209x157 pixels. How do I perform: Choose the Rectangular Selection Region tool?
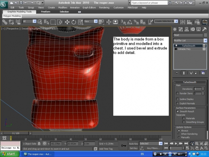53,22
